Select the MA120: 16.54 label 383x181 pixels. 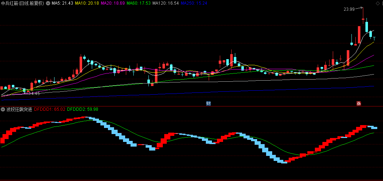(166, 3)
